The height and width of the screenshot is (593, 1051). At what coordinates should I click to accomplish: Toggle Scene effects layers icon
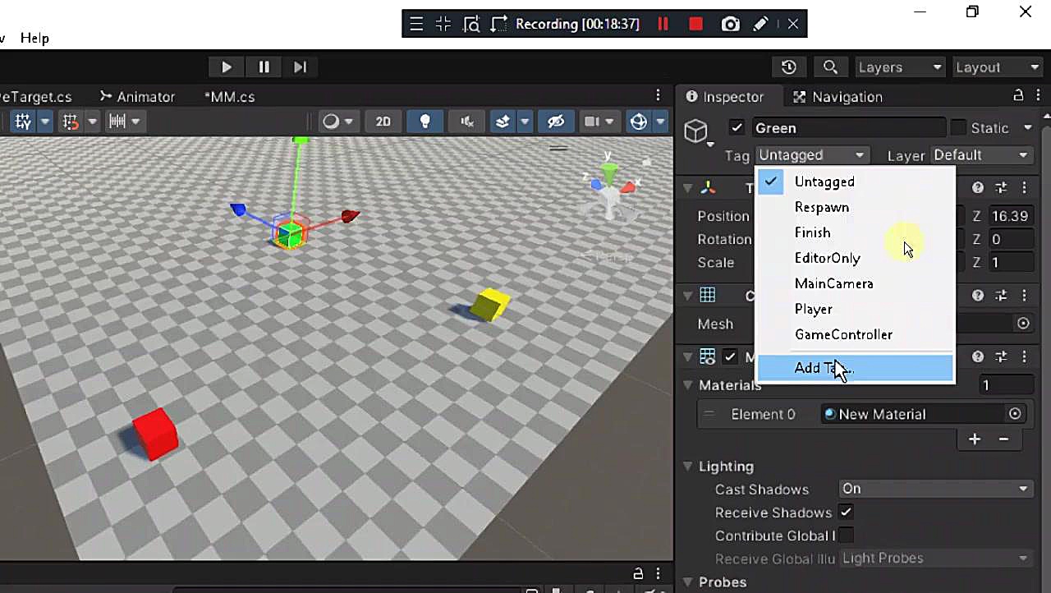click(x=503, y=122)
